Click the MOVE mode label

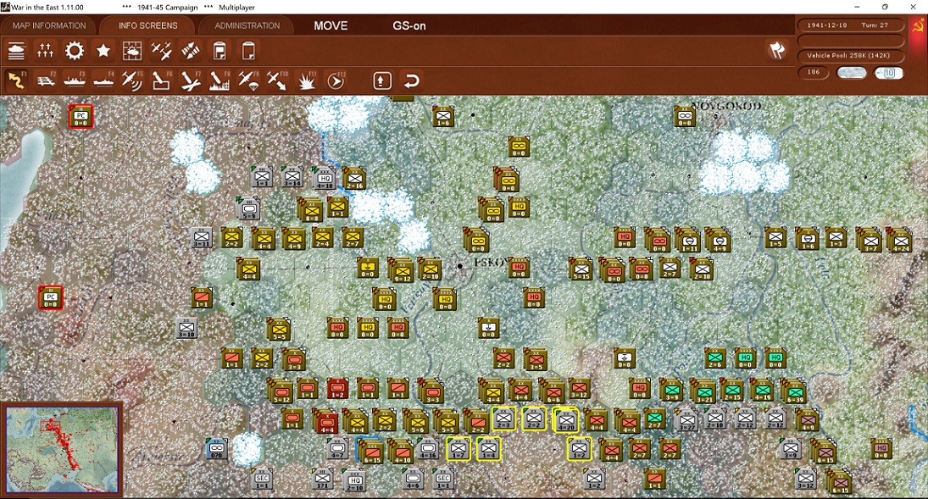click(x=331, y=25)
